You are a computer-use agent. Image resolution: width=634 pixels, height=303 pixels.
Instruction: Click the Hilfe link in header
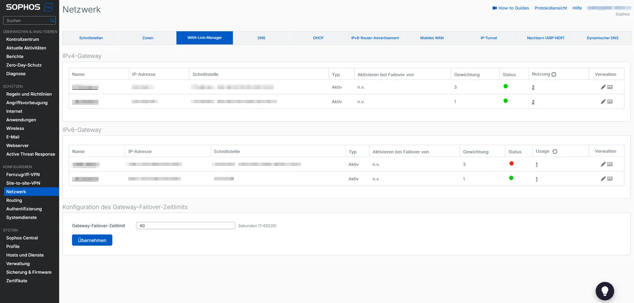pos(577,8)
